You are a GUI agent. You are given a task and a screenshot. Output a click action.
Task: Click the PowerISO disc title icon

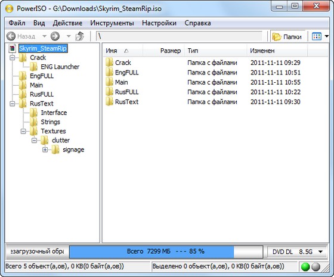[x=9, y=8]
